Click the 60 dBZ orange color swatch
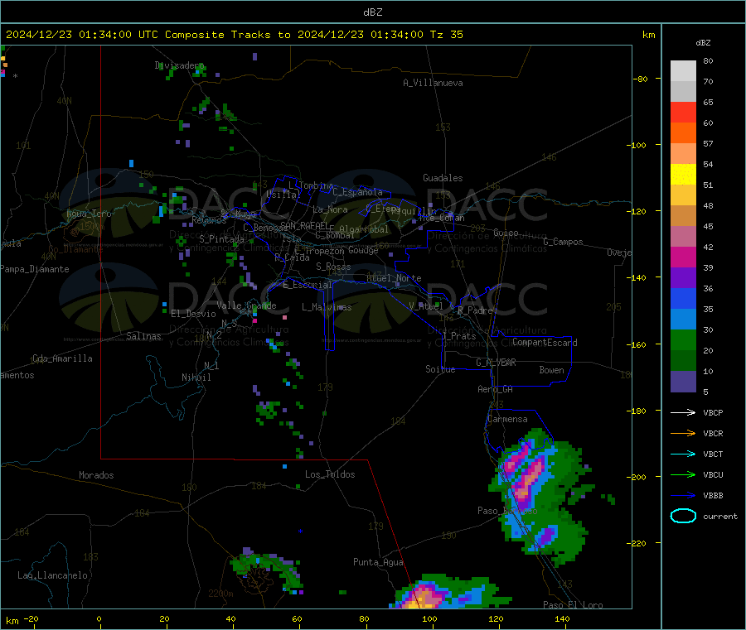The height and width of the screenshot is (630, 746). tap(683, 133)
